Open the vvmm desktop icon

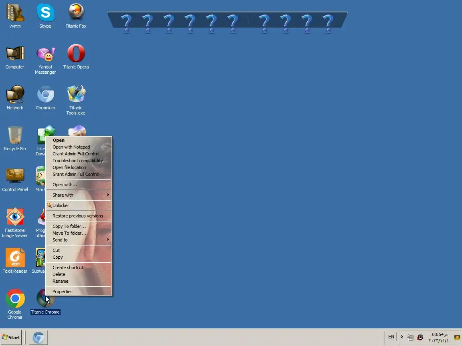(x=15, y=16)
